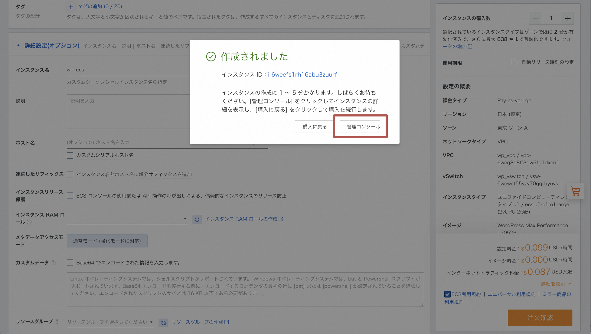Screen dimensions: 591x334
Task: Enable 自動リリース時刻の設定 checkbox
Action: click(x=515, y=62)
